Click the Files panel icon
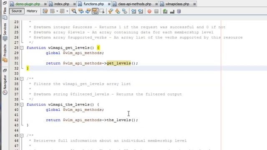Screen dimensions: 267x150 pyautogui.click(x=5, y=17)
